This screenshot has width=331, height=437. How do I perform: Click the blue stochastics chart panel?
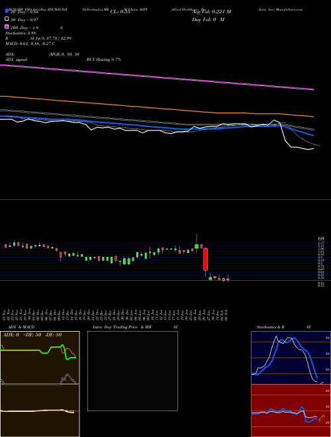(x=291, y=358)
